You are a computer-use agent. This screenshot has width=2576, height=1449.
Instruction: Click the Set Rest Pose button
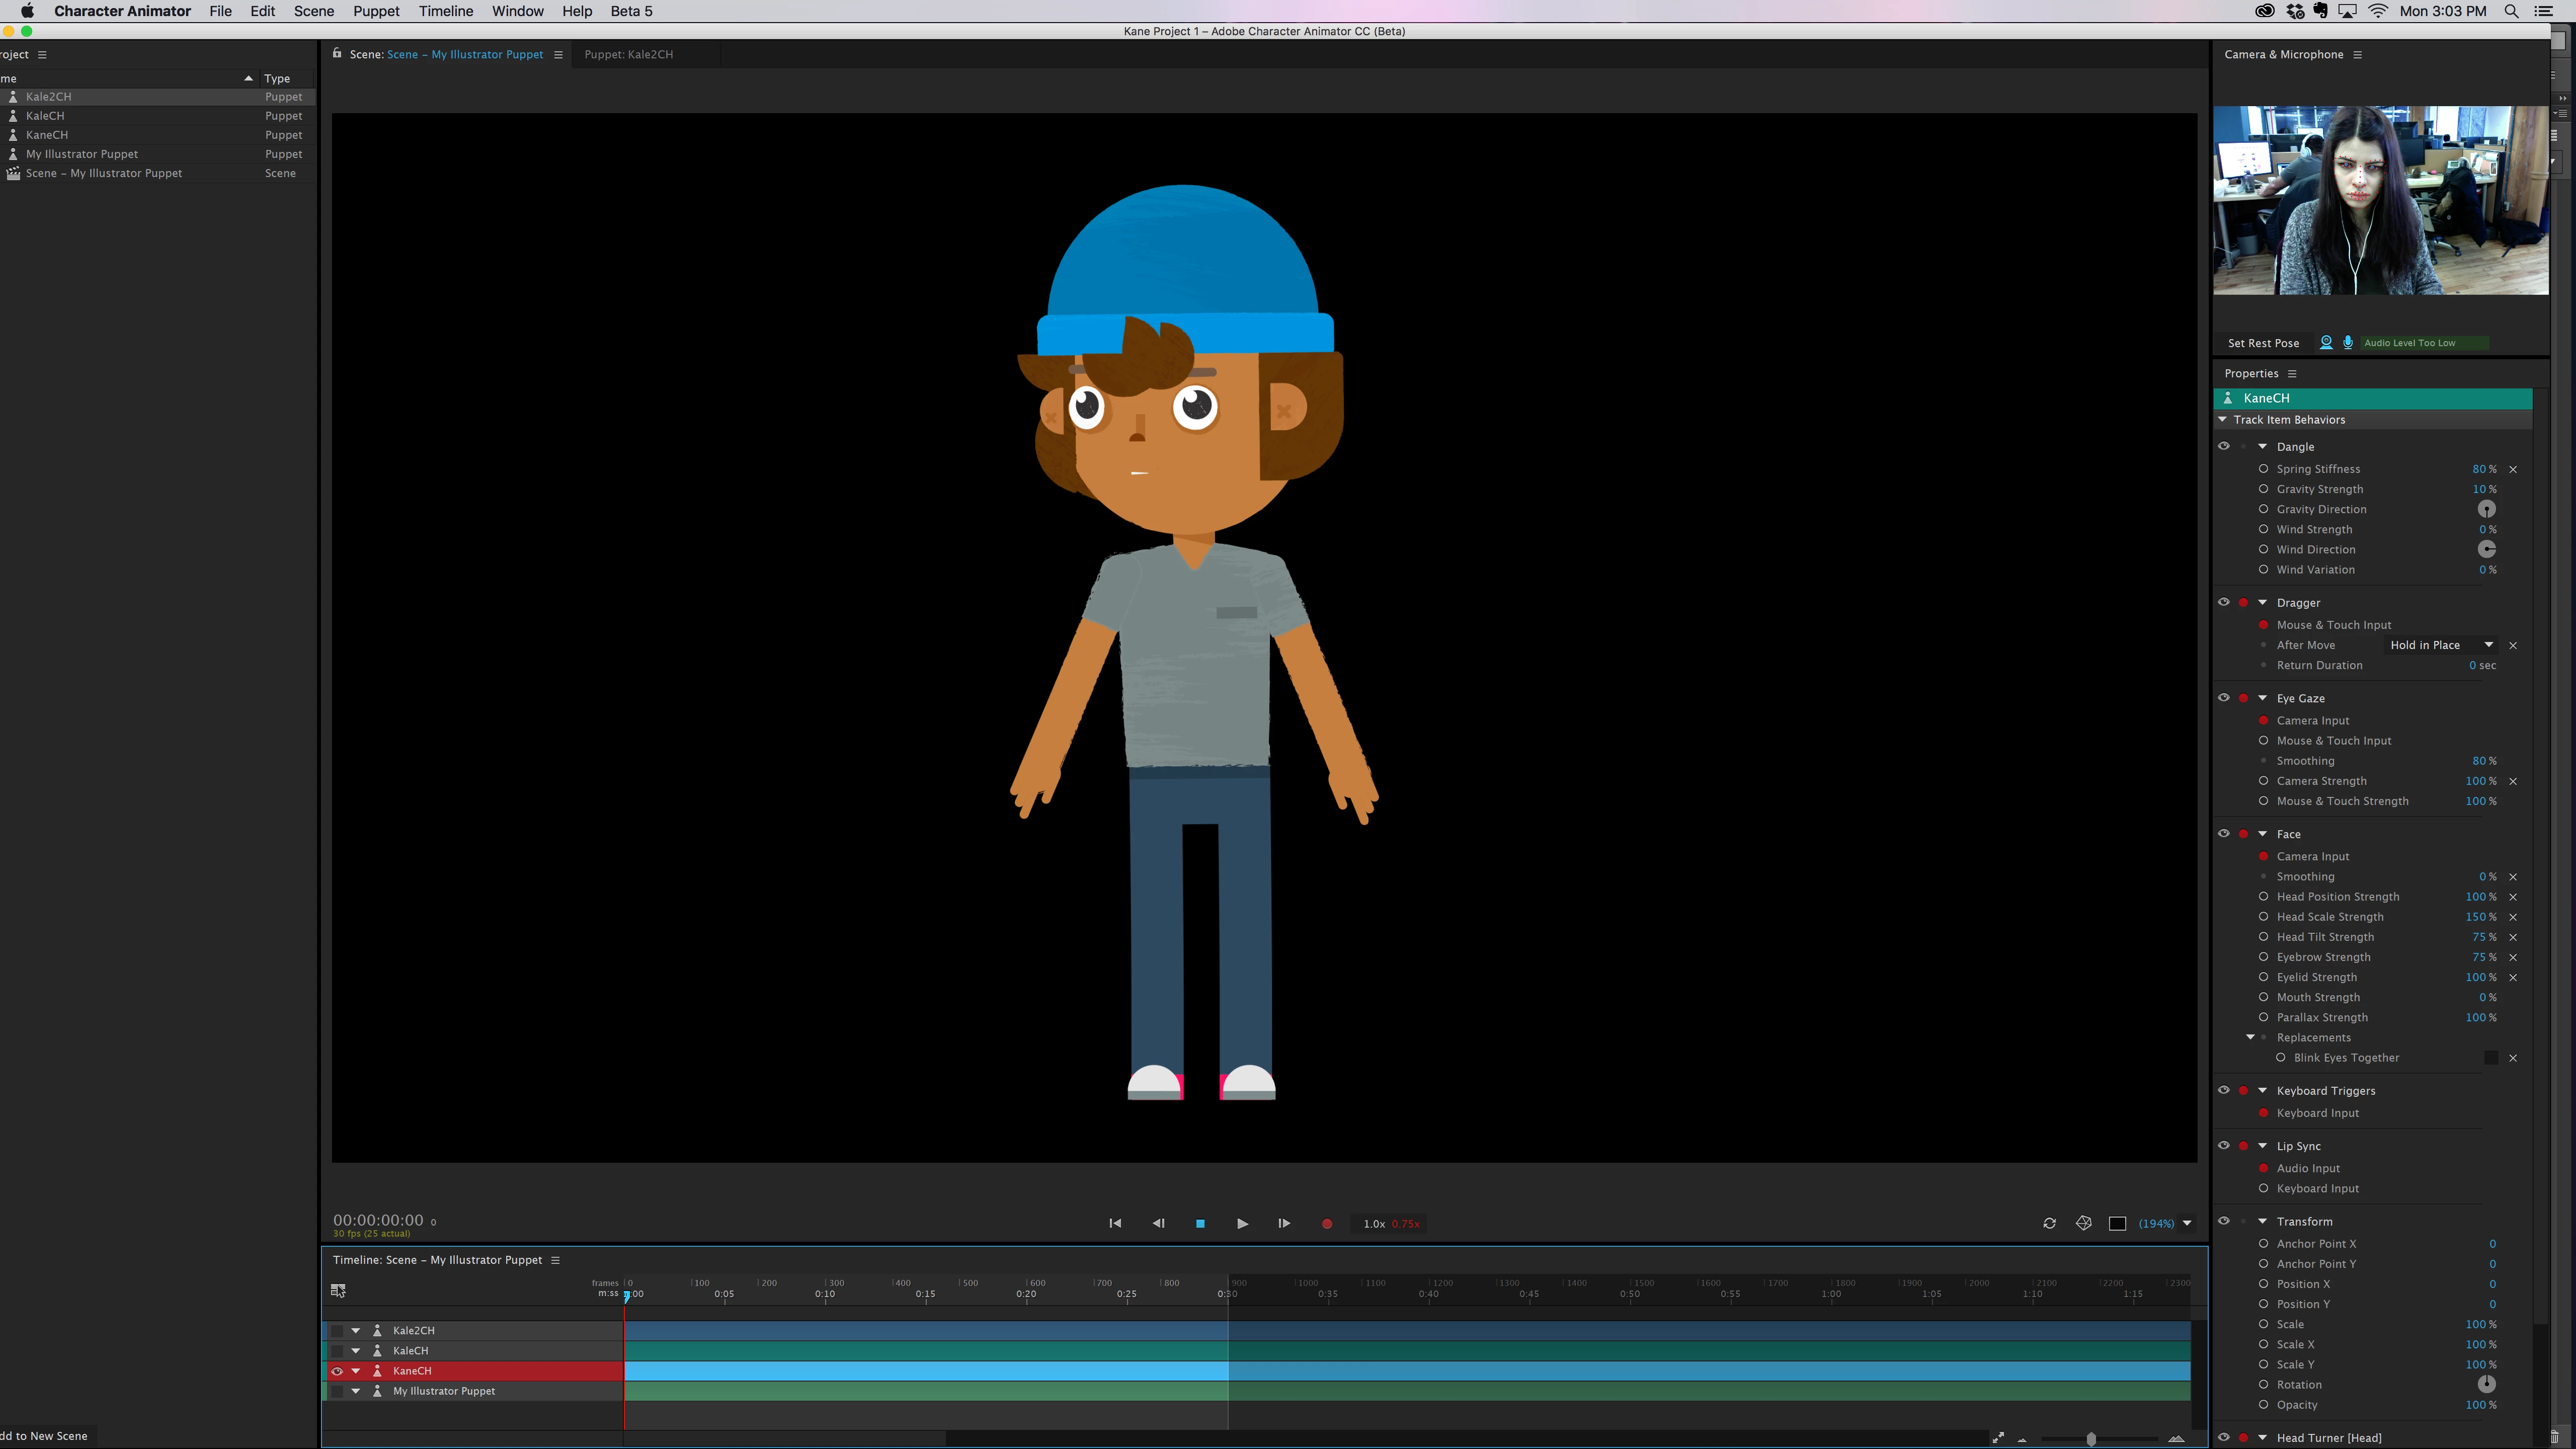tap(2263, 343)
